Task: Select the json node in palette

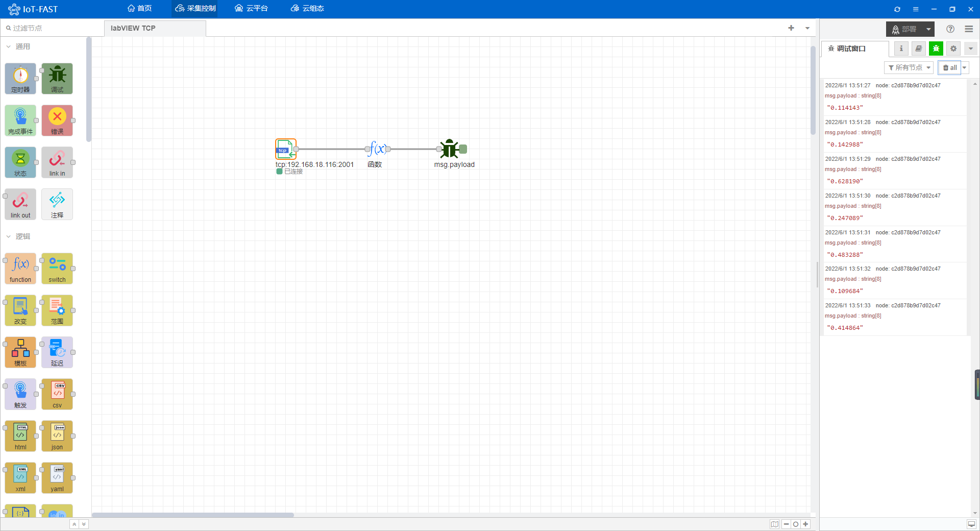Action: 57,436
